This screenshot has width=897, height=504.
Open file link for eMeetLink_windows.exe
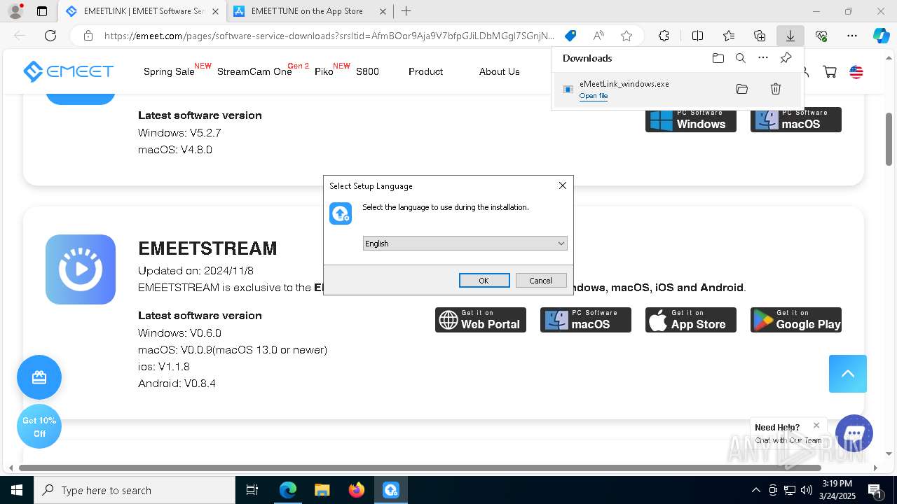594,96
